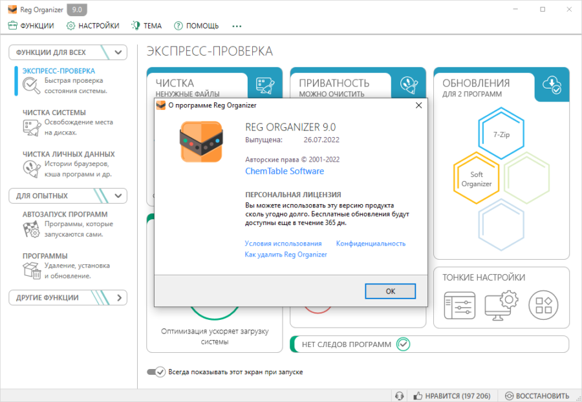Click the ТОНКИЕ НАСТРОЙКИ heading
The width and height of the screenshot is (582, 402).
click(x=484, y=277)
